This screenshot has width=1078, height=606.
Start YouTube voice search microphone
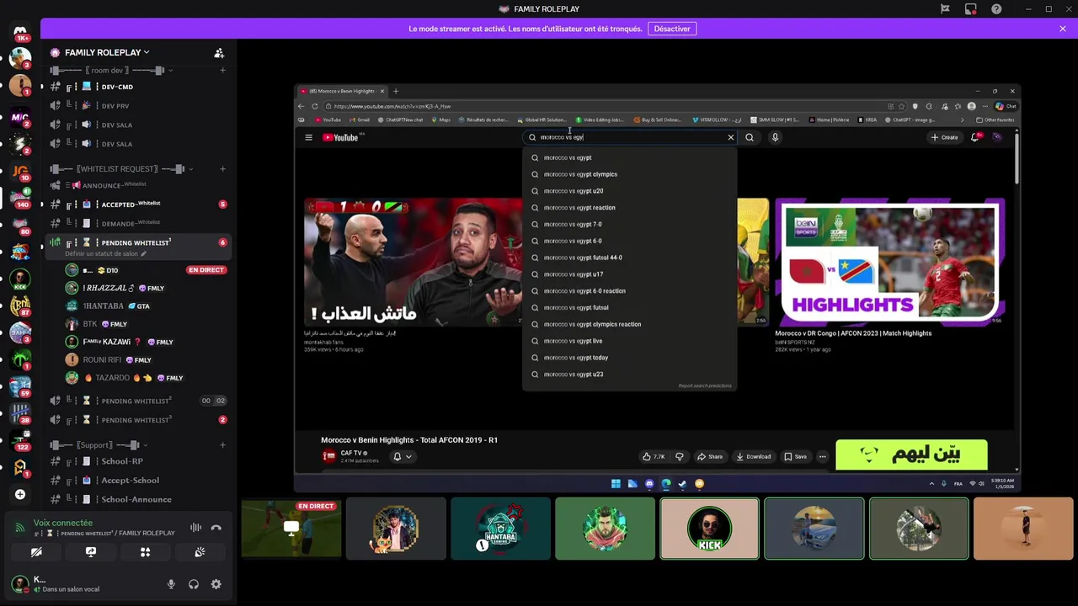775,137
